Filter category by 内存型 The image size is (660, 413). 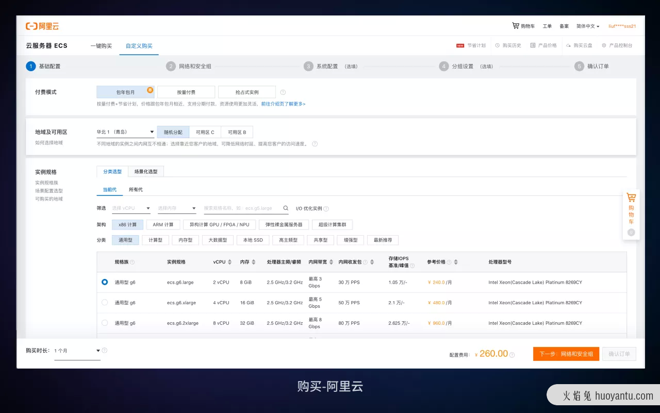[x=186, y=240]
